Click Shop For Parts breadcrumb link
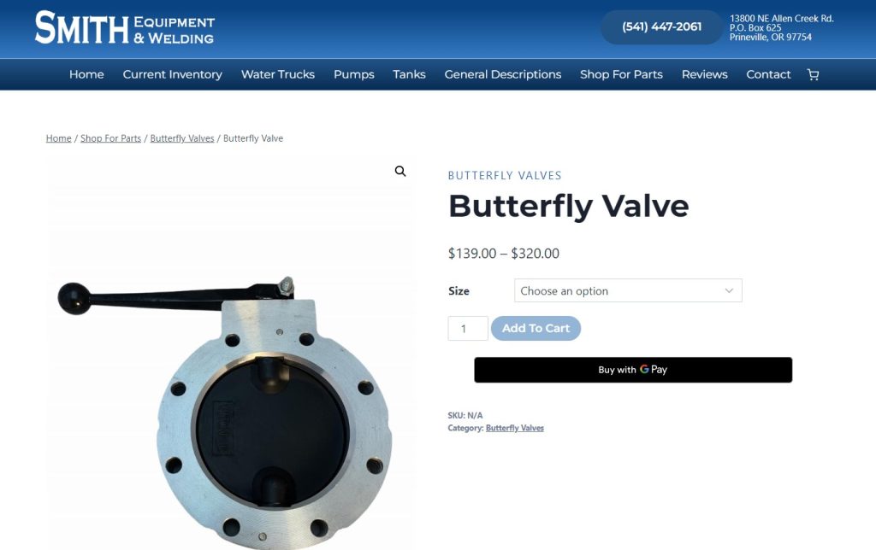876x550 pixels. pyautogui.click(x=110, y=138)
